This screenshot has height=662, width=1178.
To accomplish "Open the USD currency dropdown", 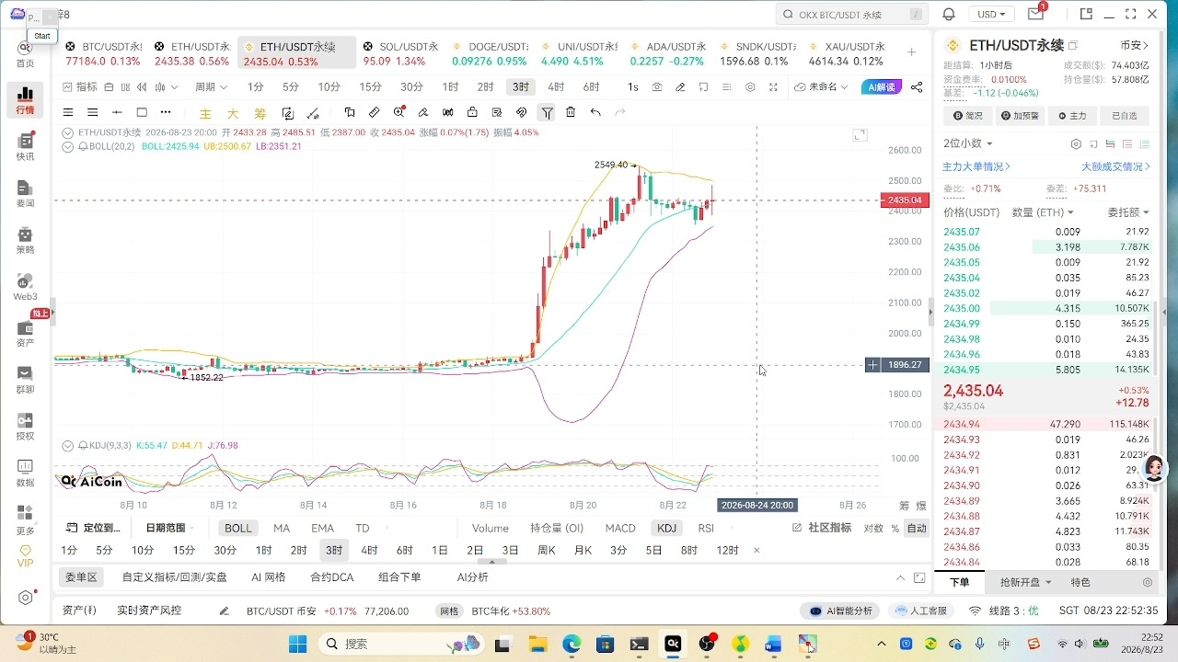I will [x=990, y=14].
